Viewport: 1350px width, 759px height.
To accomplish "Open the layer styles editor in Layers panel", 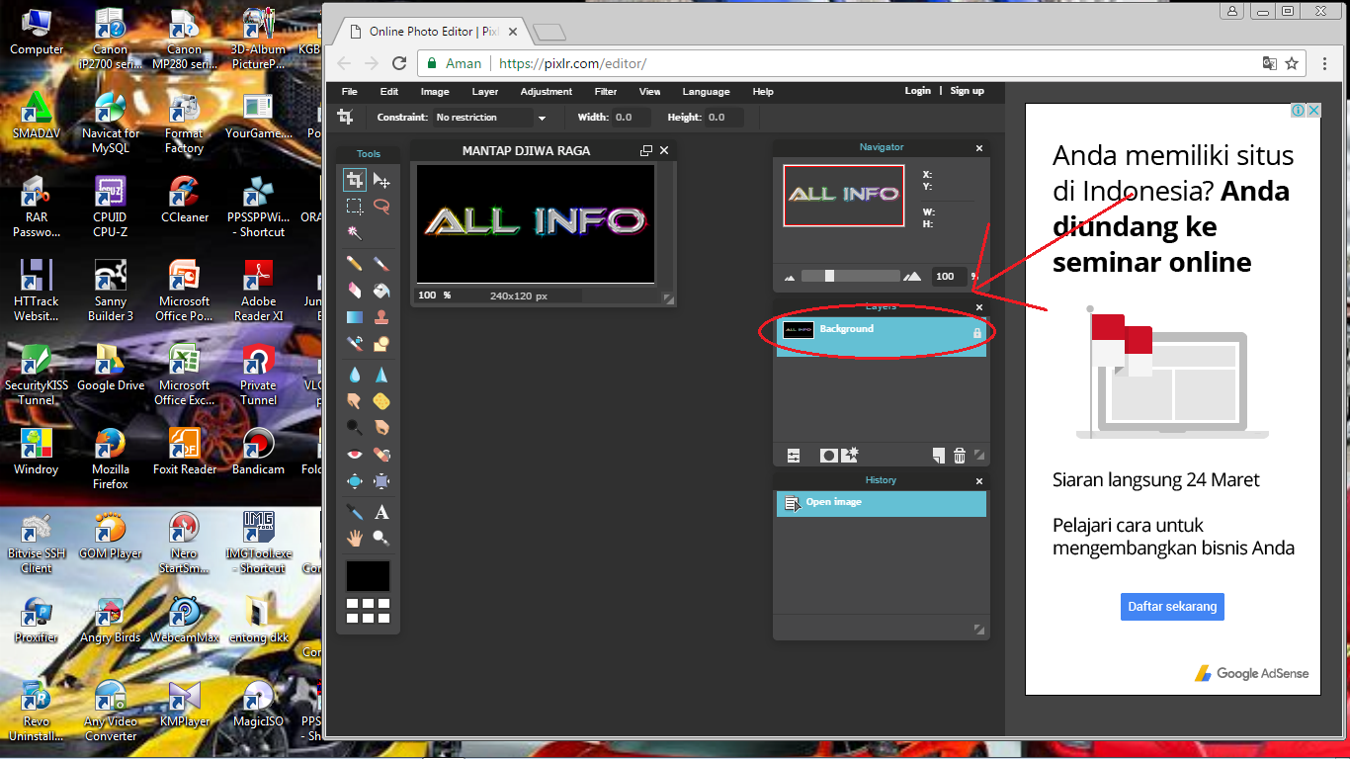I will click(794, 455).
